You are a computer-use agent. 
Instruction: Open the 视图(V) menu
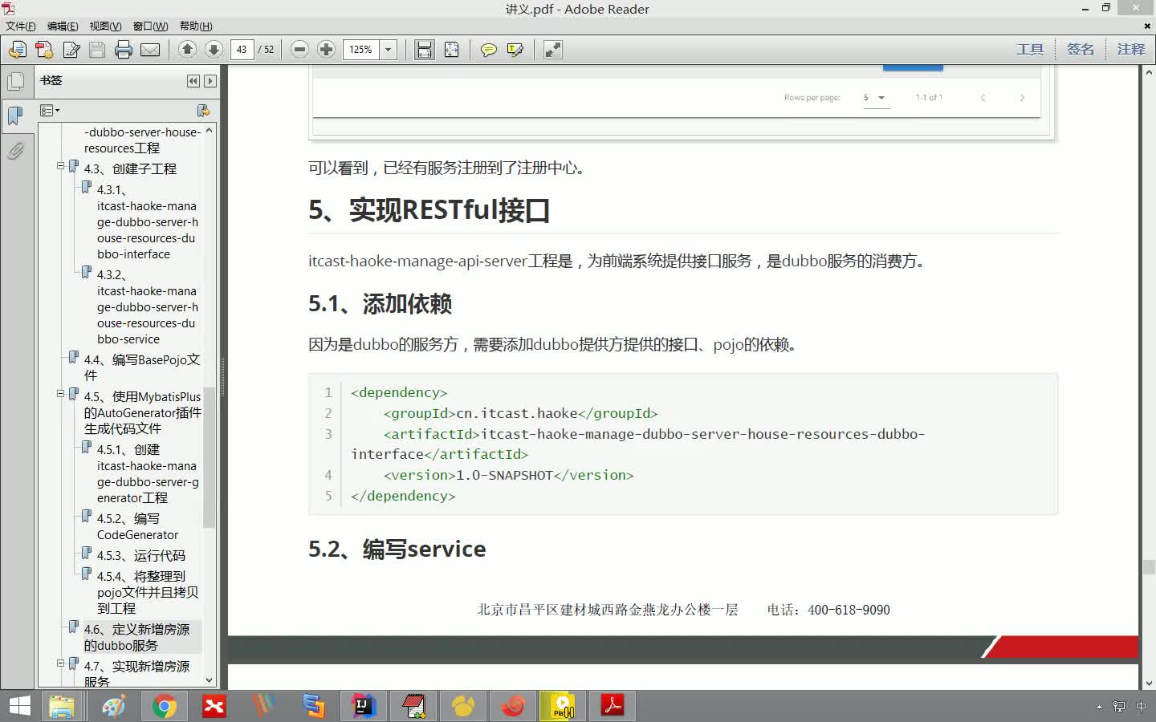coord(105,26)
